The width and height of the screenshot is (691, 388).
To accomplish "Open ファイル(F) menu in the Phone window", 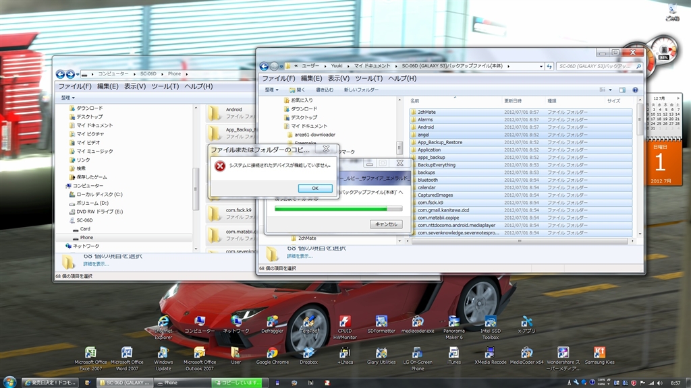I will click(74, 86).
